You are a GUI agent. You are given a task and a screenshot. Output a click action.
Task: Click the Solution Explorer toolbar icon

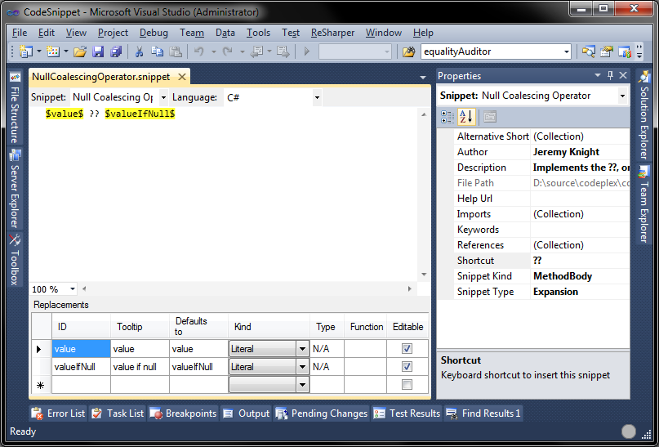589,51
